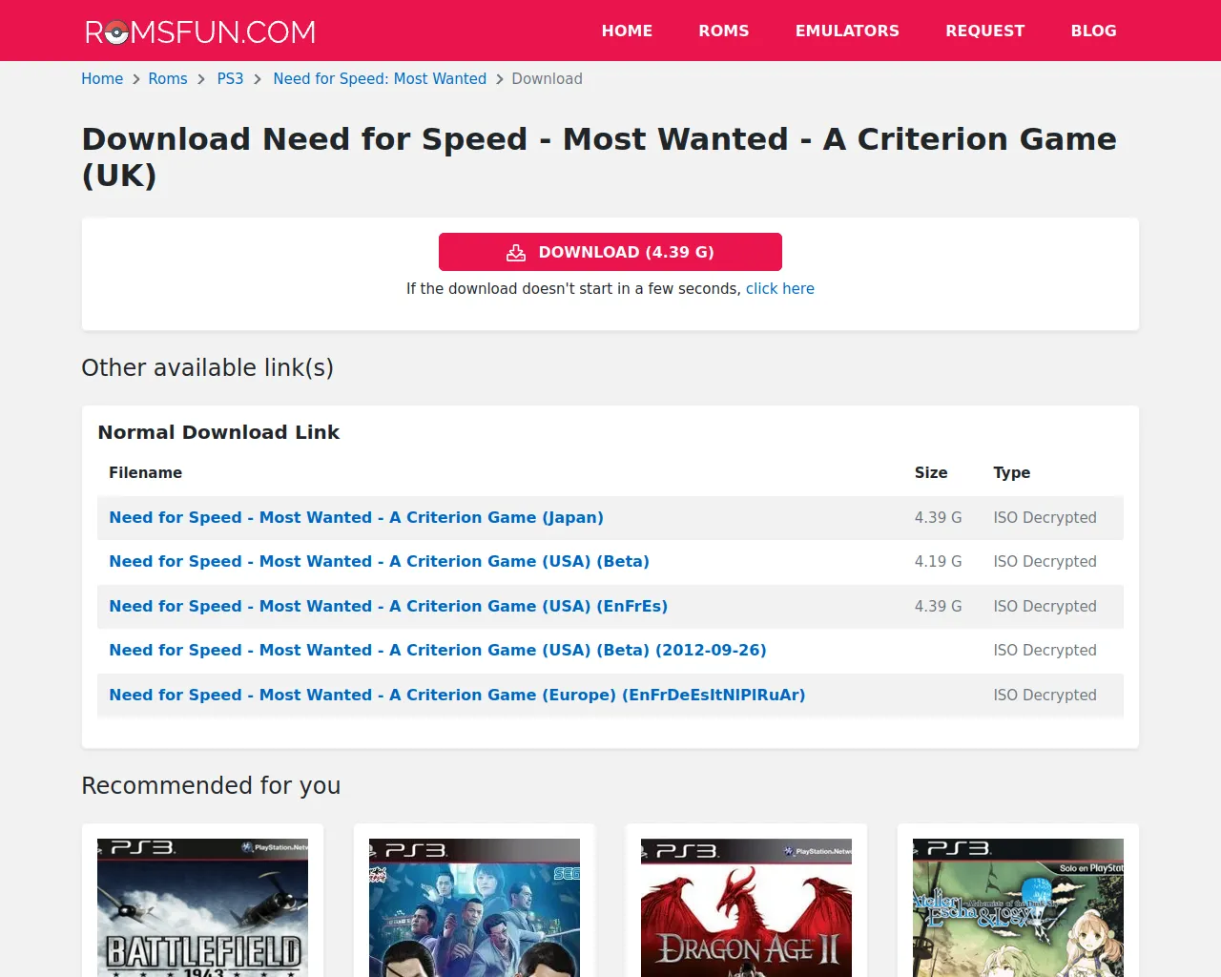
Task: Go to the PS3 breadcrumb link
Action: click(230, 79)
